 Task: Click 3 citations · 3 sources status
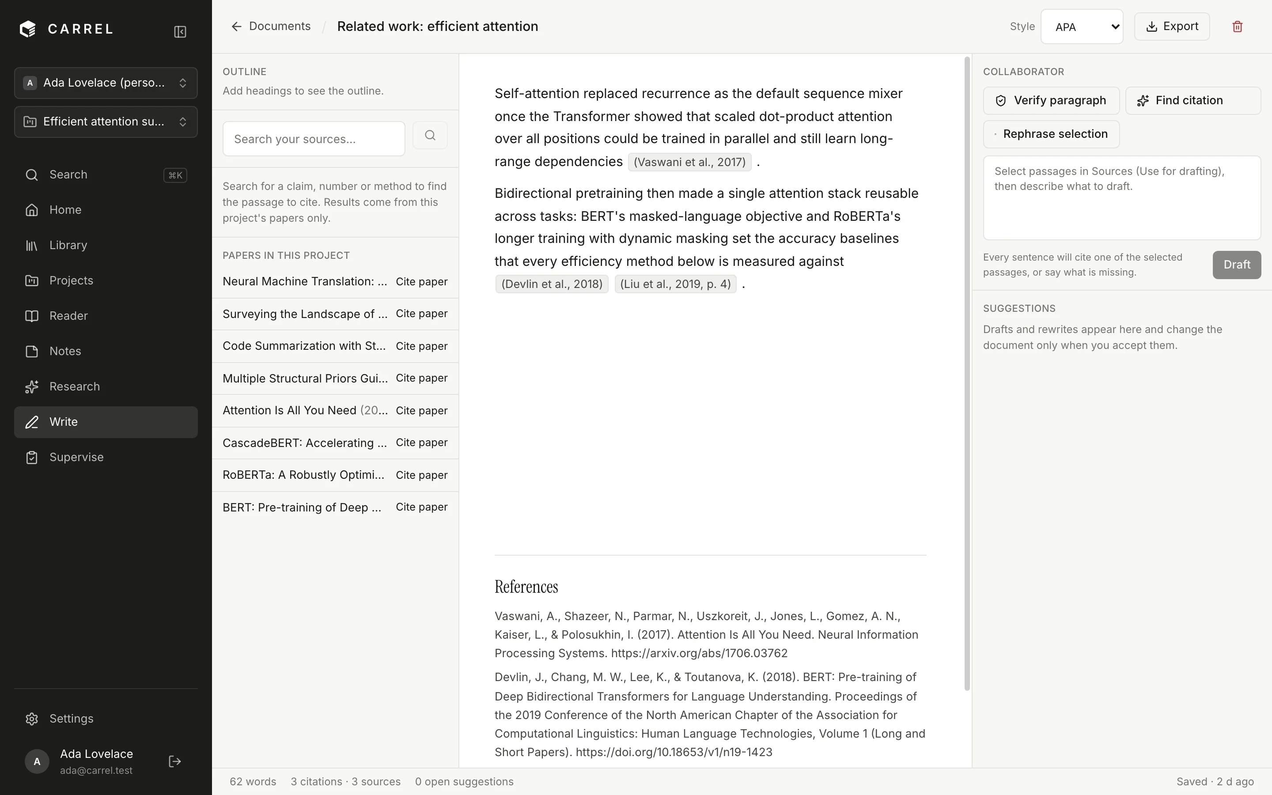[x=346, y=782]
